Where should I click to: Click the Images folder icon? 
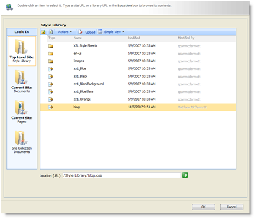[51, 61]
